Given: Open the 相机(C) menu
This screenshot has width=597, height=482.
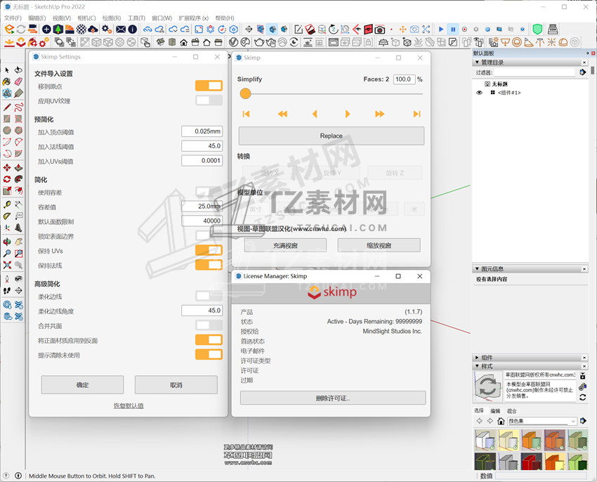Looking at the screenshot, I should pos(86,18).
